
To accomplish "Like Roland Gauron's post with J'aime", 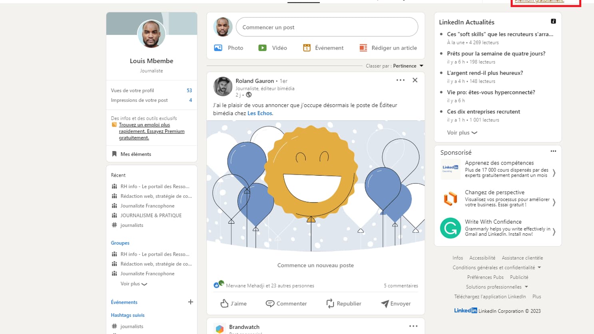I will coord(233,303).
